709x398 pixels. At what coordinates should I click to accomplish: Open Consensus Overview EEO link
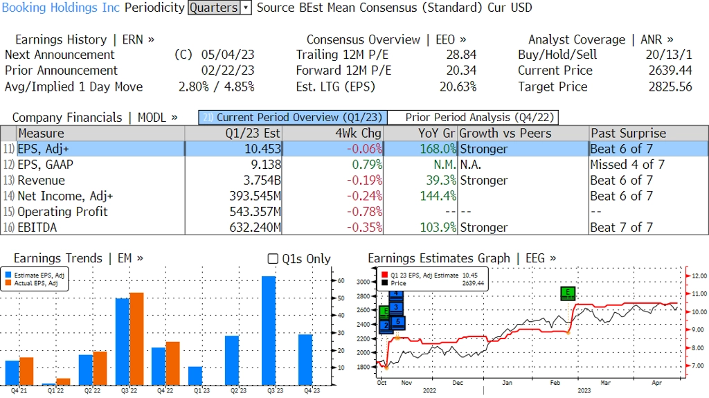click(x=386, y=40)
